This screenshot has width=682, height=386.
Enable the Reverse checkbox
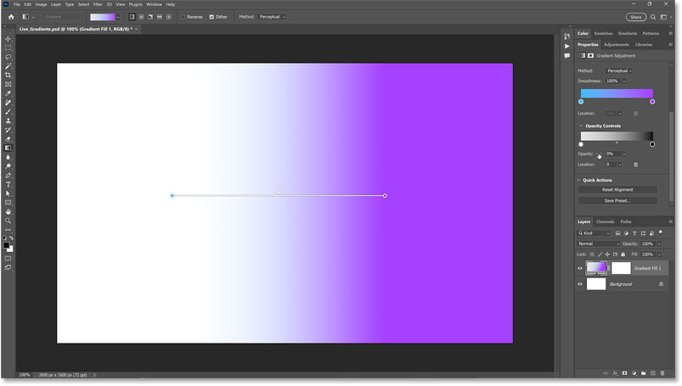[183, 16]
